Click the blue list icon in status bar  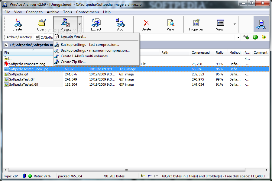(150, 176)
